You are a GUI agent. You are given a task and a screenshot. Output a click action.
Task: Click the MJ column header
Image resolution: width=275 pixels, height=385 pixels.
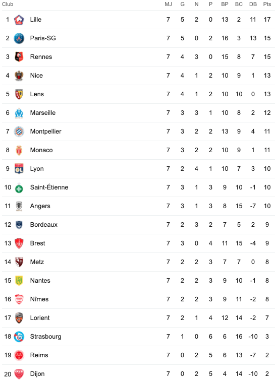168,4
